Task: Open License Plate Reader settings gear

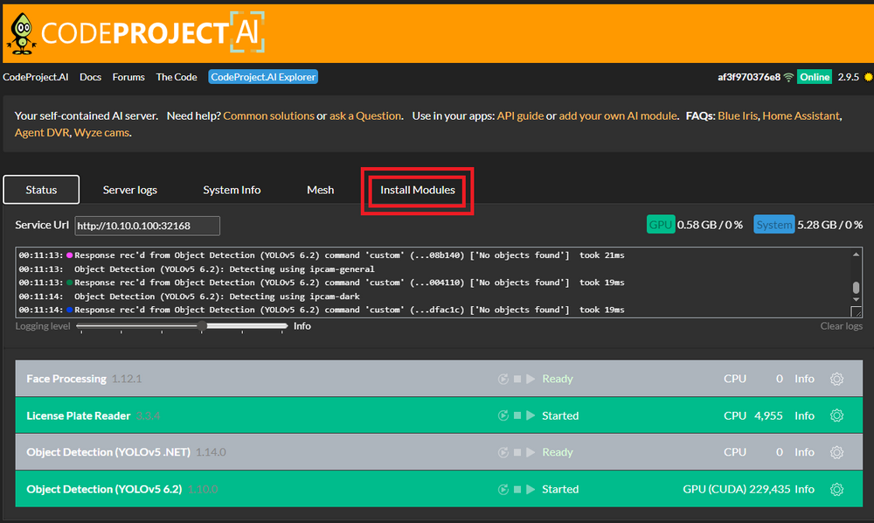Action: point(836,416)
